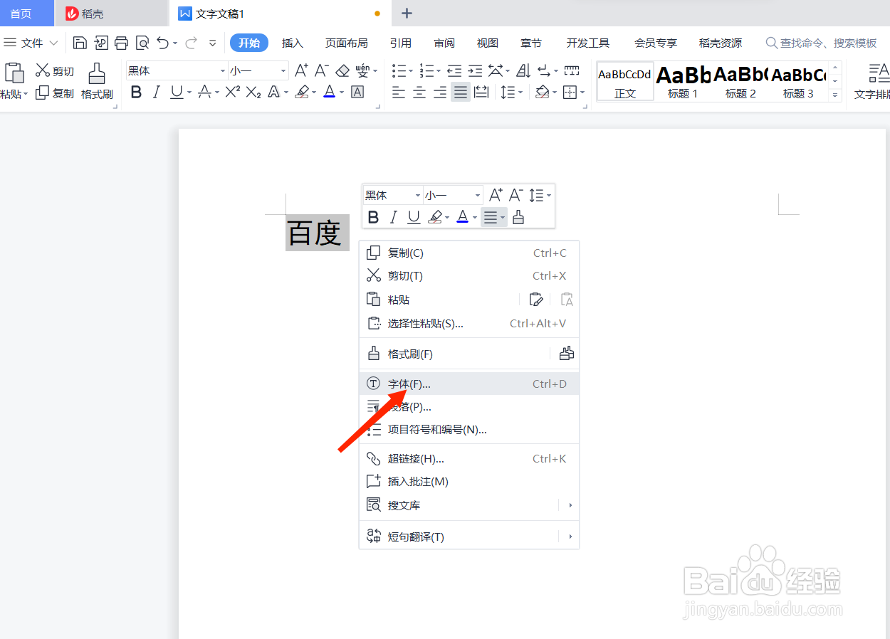This screenshot has width=890, height=639.
Task: Open font size dropdown in mini toolbar
Action: (x=477, y=195)
